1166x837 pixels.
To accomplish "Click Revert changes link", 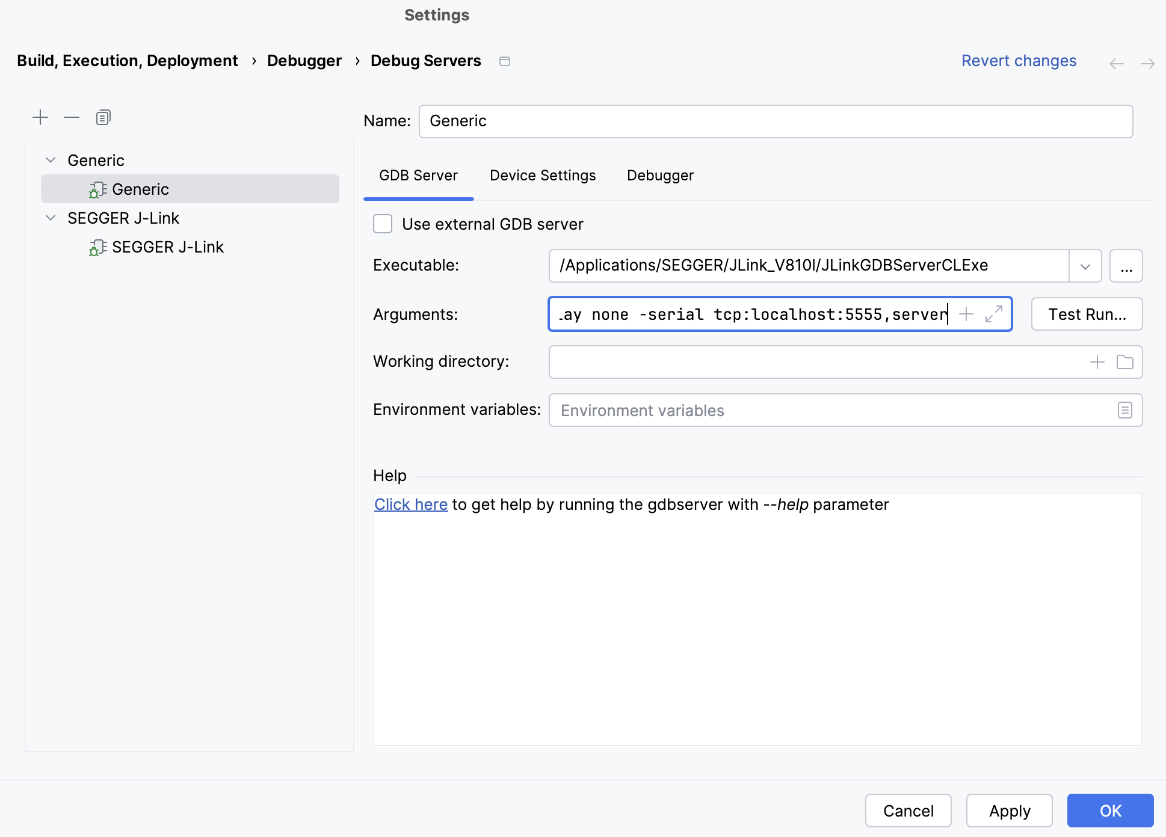I will pyautogui.click(x=1019, y=60).
